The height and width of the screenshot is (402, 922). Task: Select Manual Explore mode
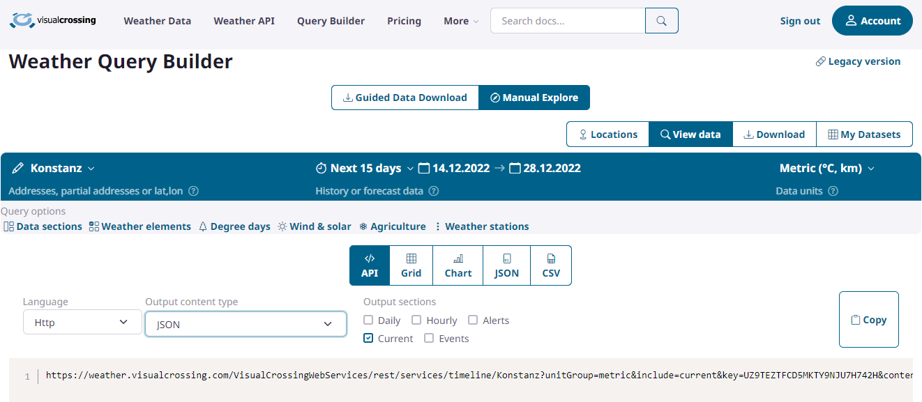(534, 98)
